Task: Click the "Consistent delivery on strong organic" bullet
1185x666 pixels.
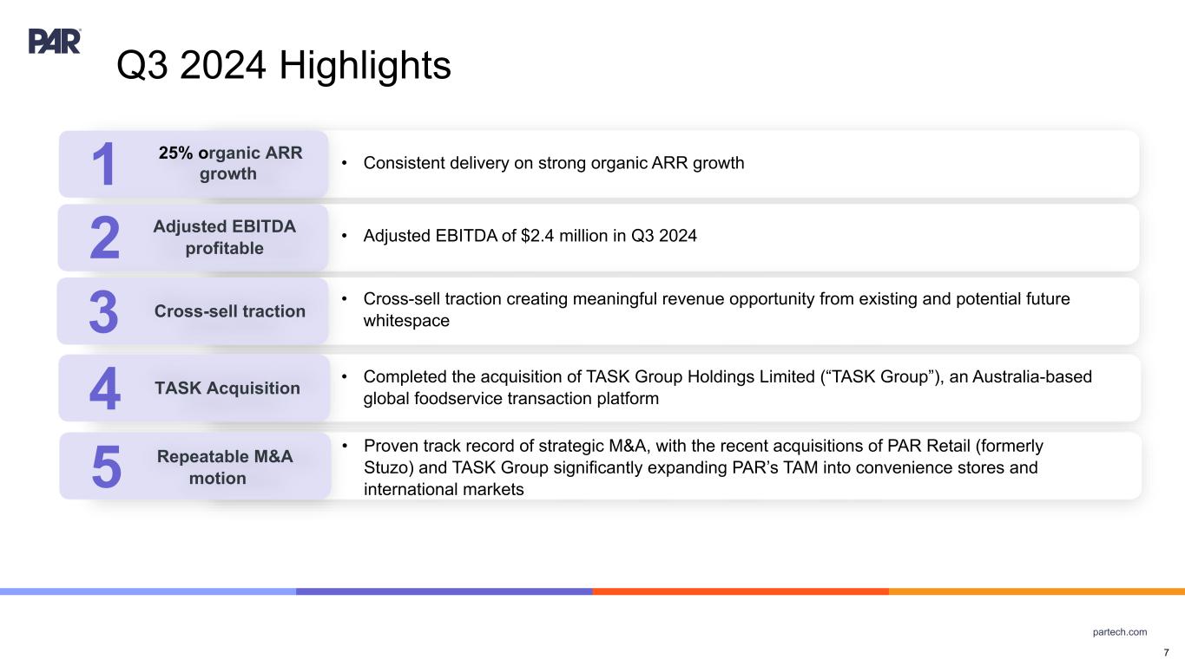Action: 553,163
